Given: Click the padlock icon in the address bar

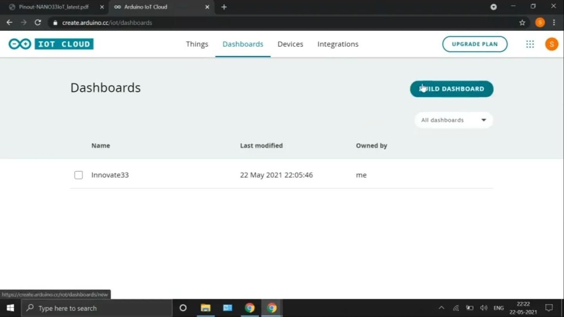Looking at the screenshot, I should [x=55, y=22].
